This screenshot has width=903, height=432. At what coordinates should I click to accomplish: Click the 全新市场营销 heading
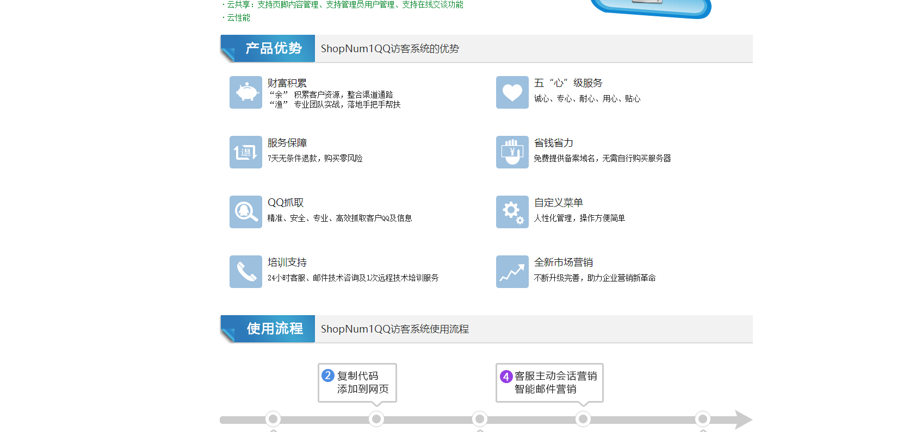pyautogui.click(x=564, y=262)
